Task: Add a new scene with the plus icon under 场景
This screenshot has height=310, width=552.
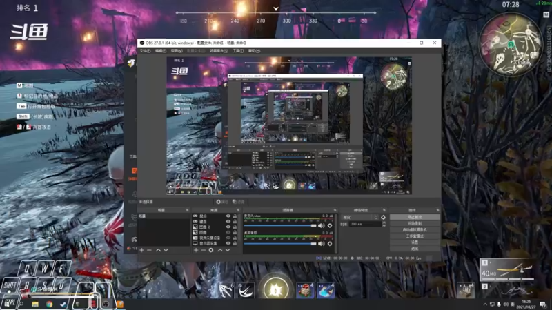Action: pyautogui.click(x=141, y=250)
